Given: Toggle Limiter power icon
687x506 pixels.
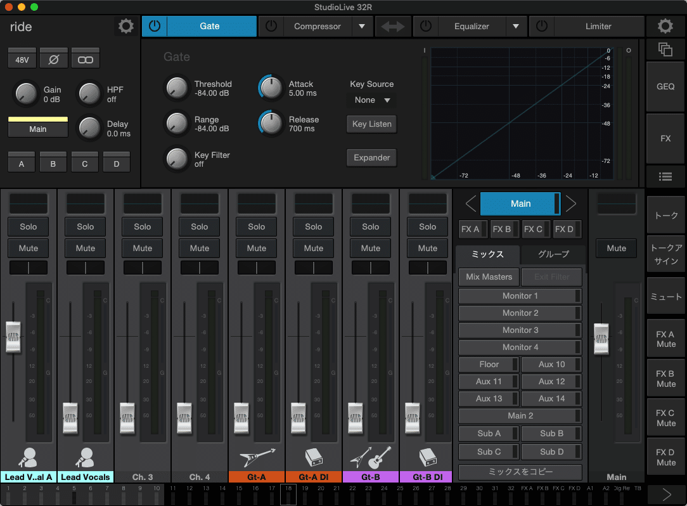Looking at the screenshot, I should point(542,26).
